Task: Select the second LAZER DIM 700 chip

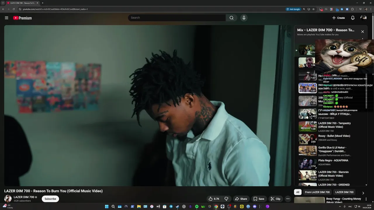Action: [344, 192]
